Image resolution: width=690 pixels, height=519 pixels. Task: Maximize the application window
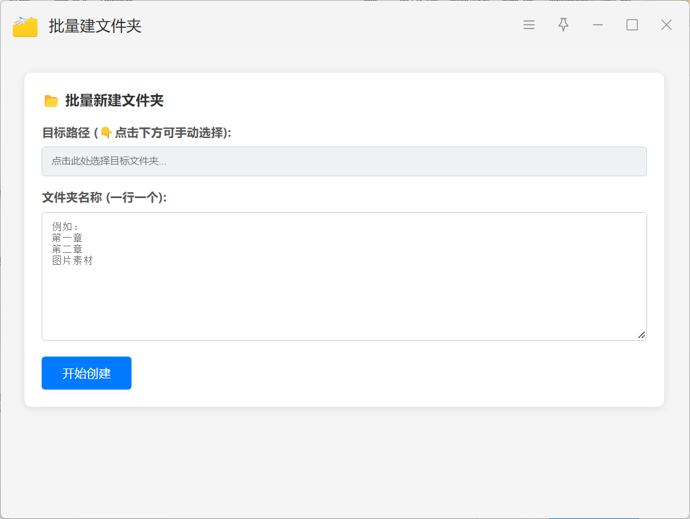click(x=632, y=25)
